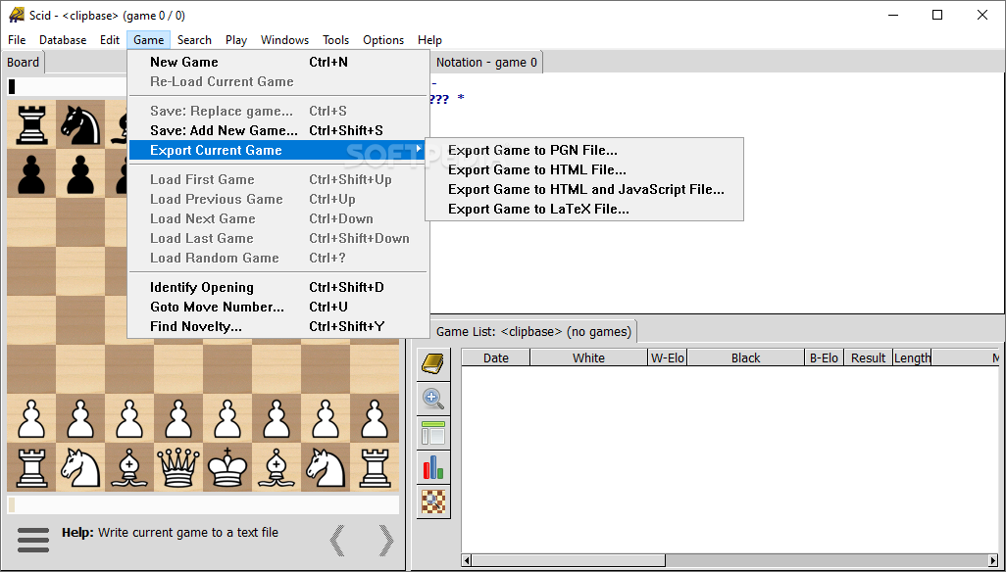1006x572 pixels.
Task: Select the black pawn on a7
Action: point(31,173)
